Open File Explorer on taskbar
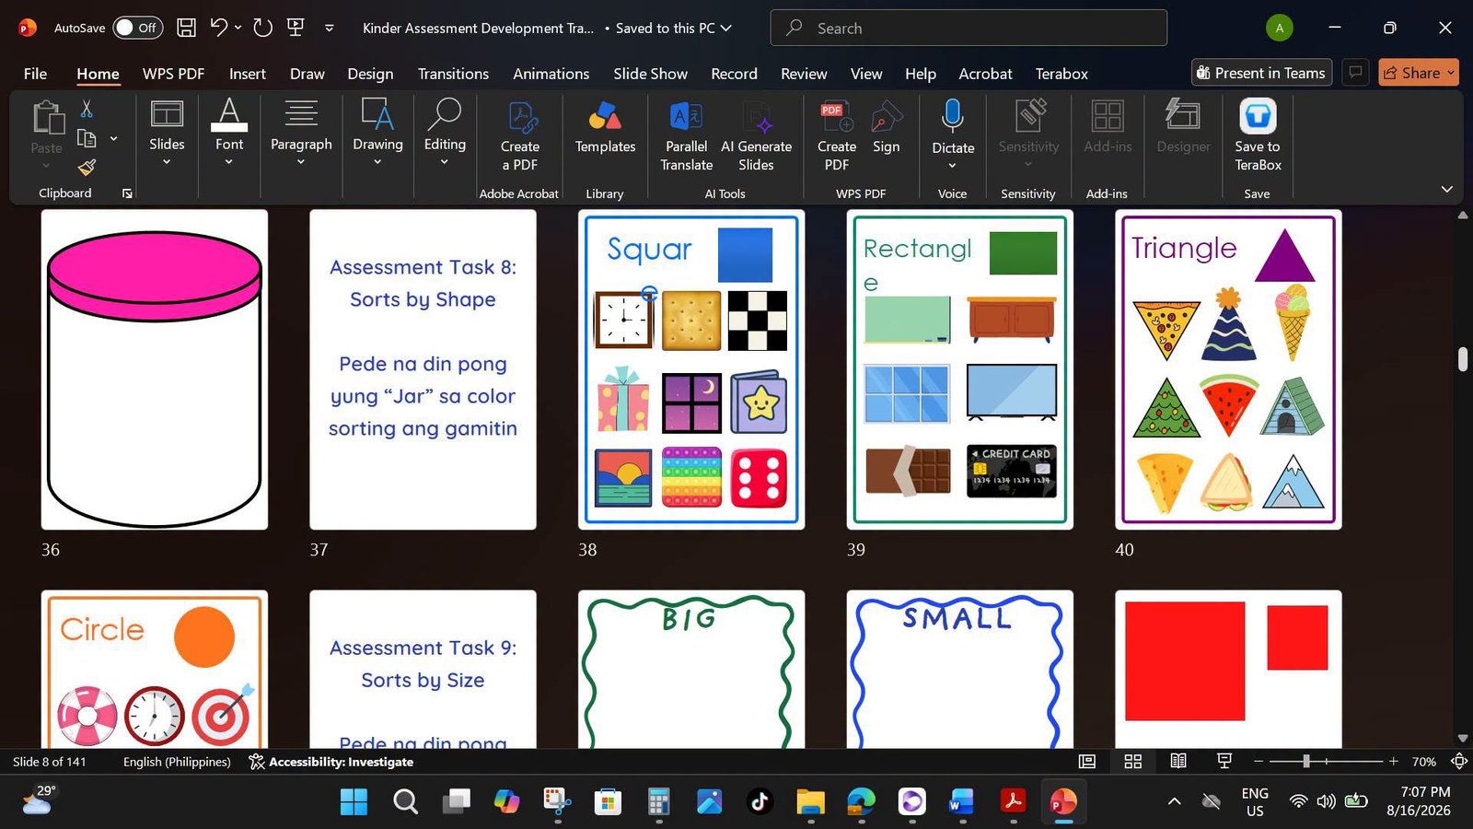 coord(810,802)
